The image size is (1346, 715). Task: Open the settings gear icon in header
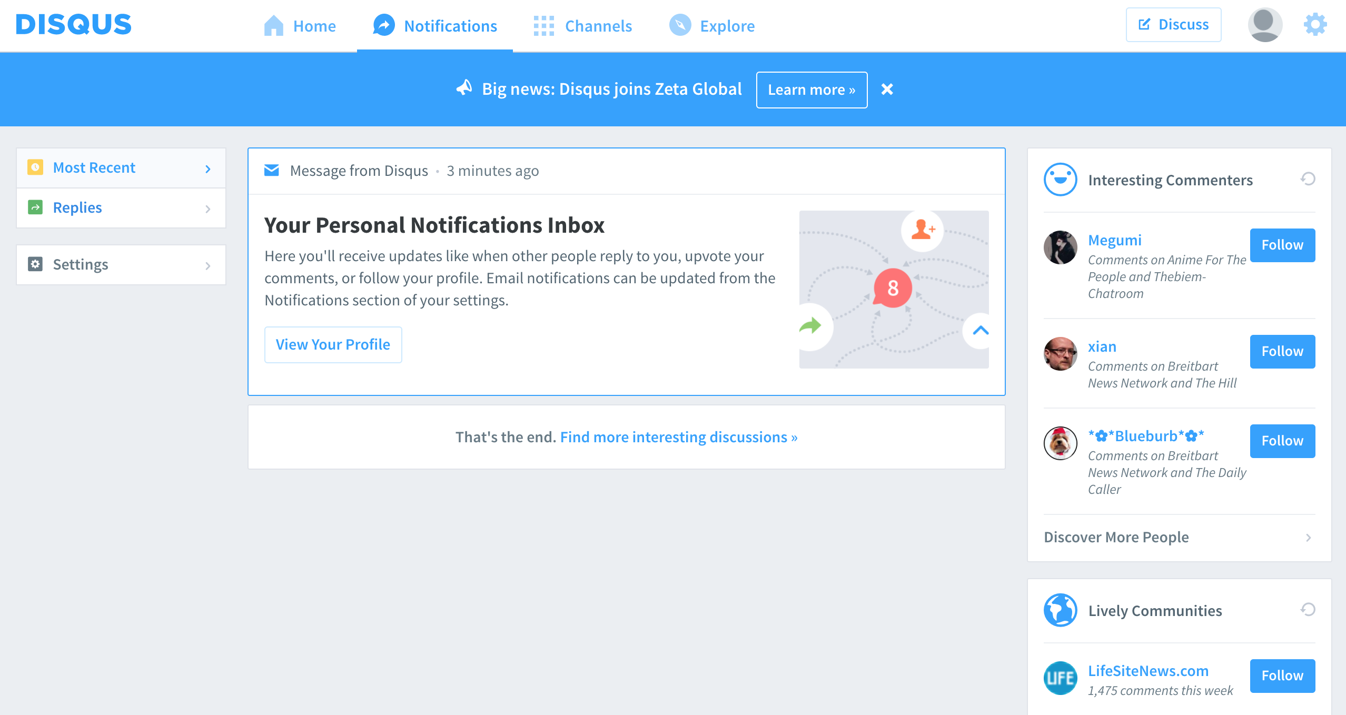[x=1315, y=25]
